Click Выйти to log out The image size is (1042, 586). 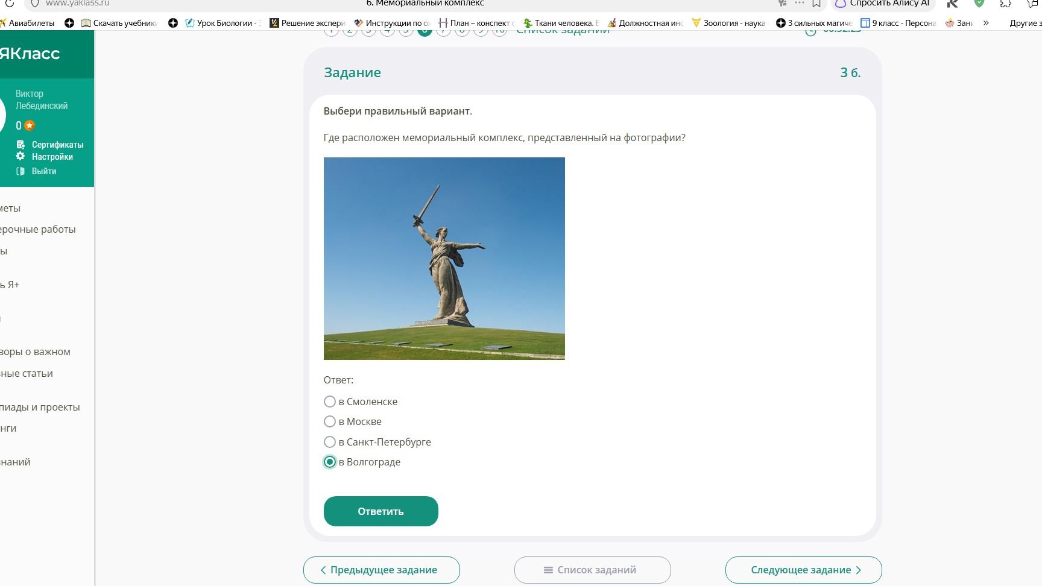pos(44,171)
